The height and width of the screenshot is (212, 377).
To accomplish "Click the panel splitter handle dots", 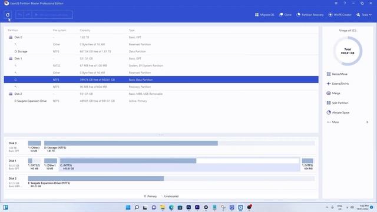I will pos(161,135).
